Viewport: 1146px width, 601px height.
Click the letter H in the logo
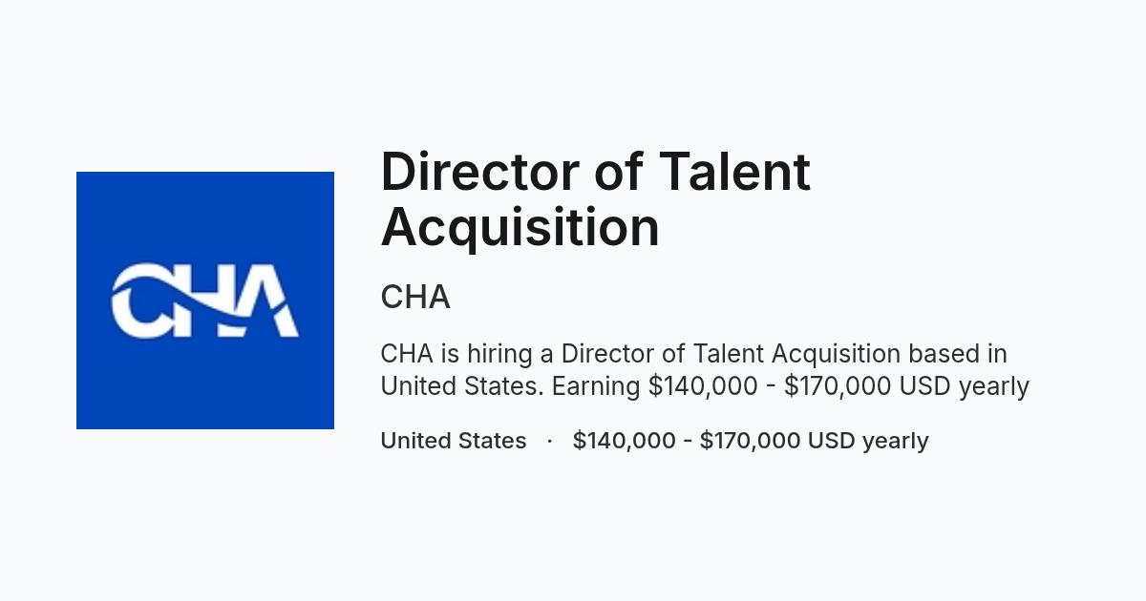click(205, 300)
